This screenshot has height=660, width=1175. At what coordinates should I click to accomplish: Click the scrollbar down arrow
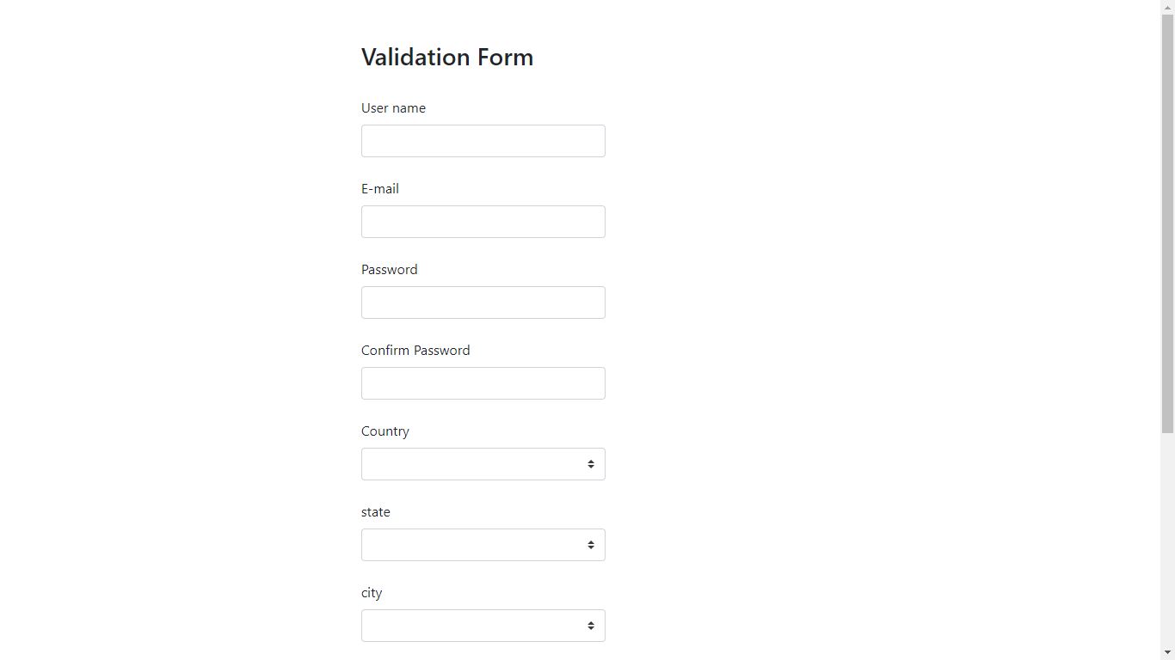pyautogui.click(x=1167, y=653)
